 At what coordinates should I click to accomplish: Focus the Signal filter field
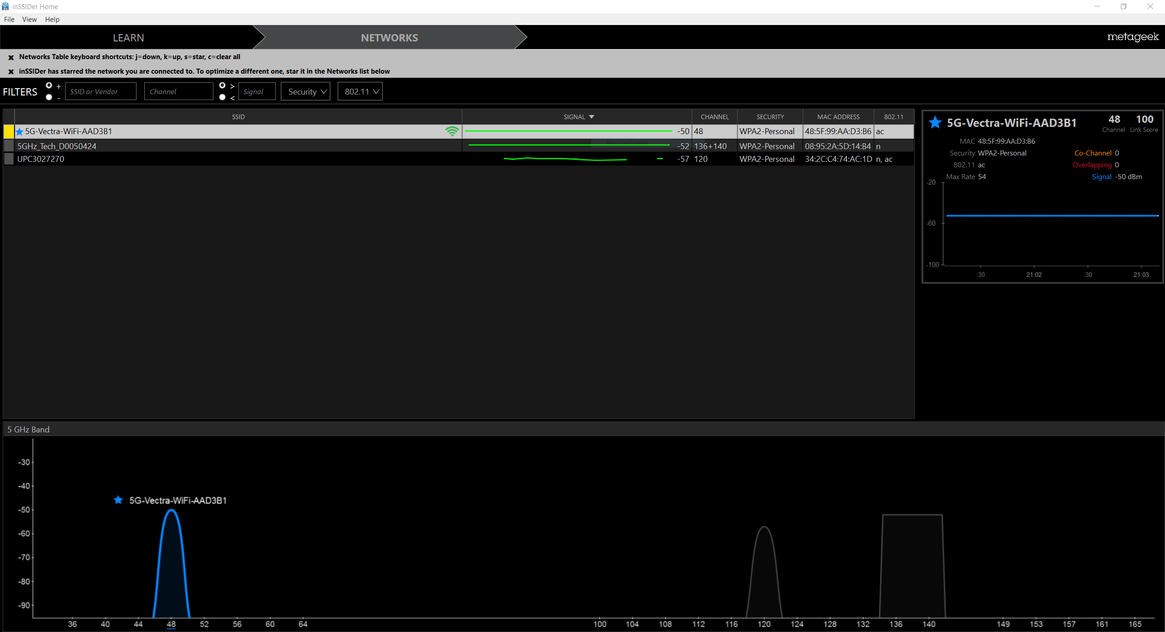(x=257, y=91)
